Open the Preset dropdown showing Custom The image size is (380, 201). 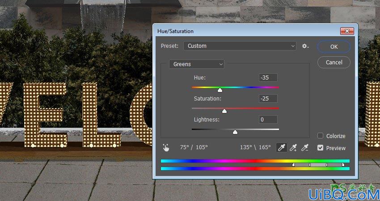(240, 46)
